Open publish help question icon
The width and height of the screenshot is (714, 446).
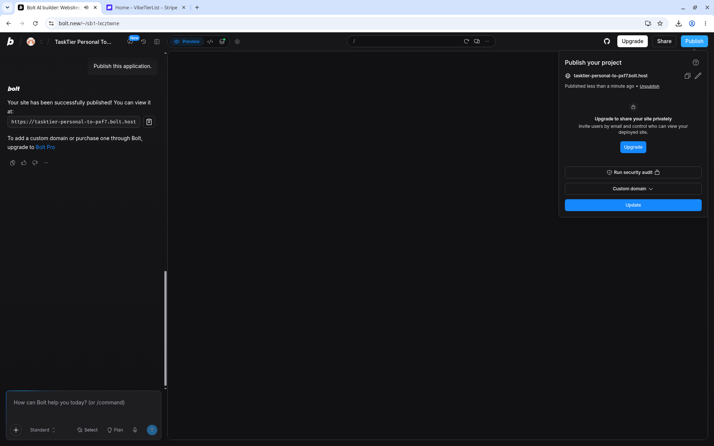point(696,62)
